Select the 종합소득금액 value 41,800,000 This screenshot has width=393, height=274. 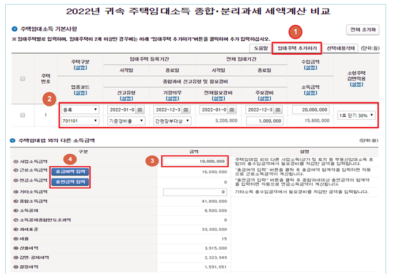214,201
